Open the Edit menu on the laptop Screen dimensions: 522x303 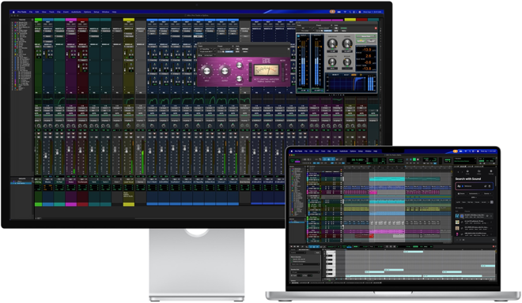pyautogui.click(x=311, y=151)
